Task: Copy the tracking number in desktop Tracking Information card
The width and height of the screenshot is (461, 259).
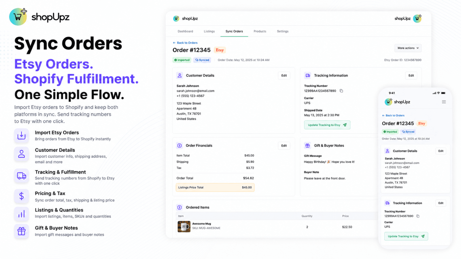Action: coord(341,91)
